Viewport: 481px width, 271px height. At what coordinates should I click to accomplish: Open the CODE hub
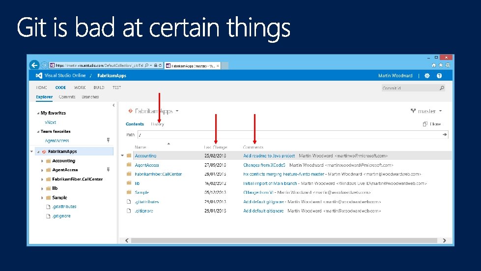[60, 88]
